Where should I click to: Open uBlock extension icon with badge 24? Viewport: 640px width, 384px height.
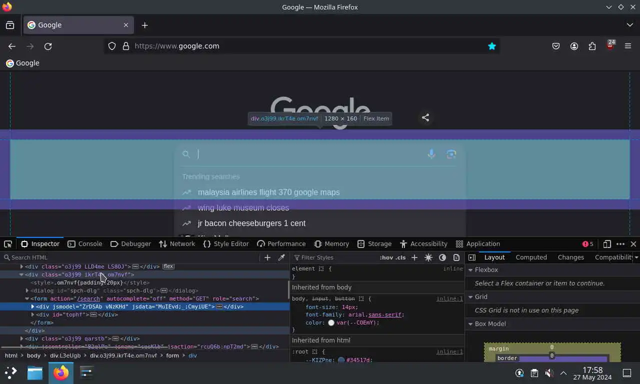[x=610, y=45]
